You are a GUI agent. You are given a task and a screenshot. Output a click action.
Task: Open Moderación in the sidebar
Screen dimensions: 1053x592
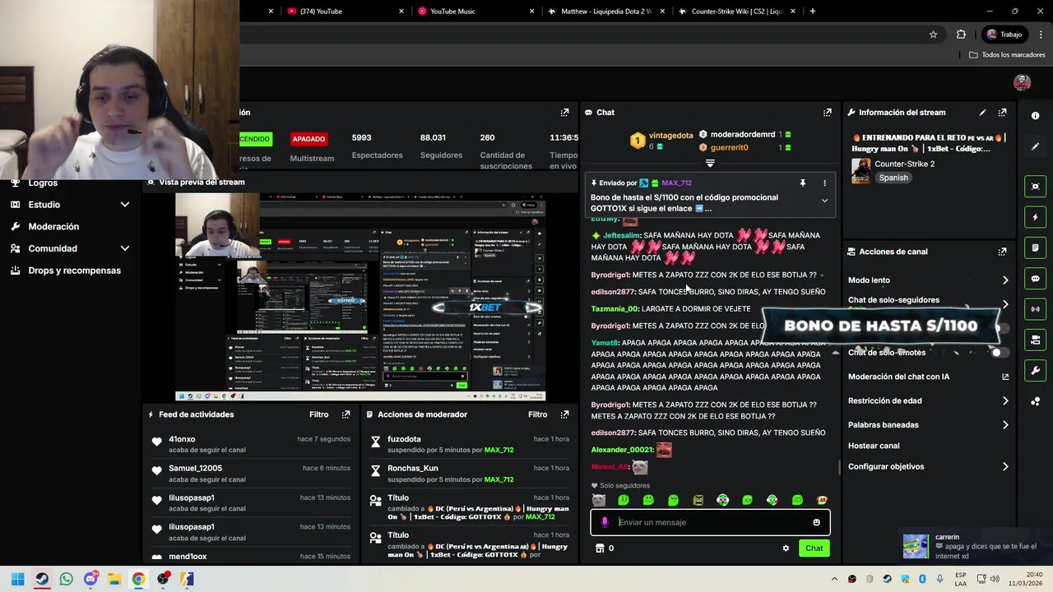53,227
